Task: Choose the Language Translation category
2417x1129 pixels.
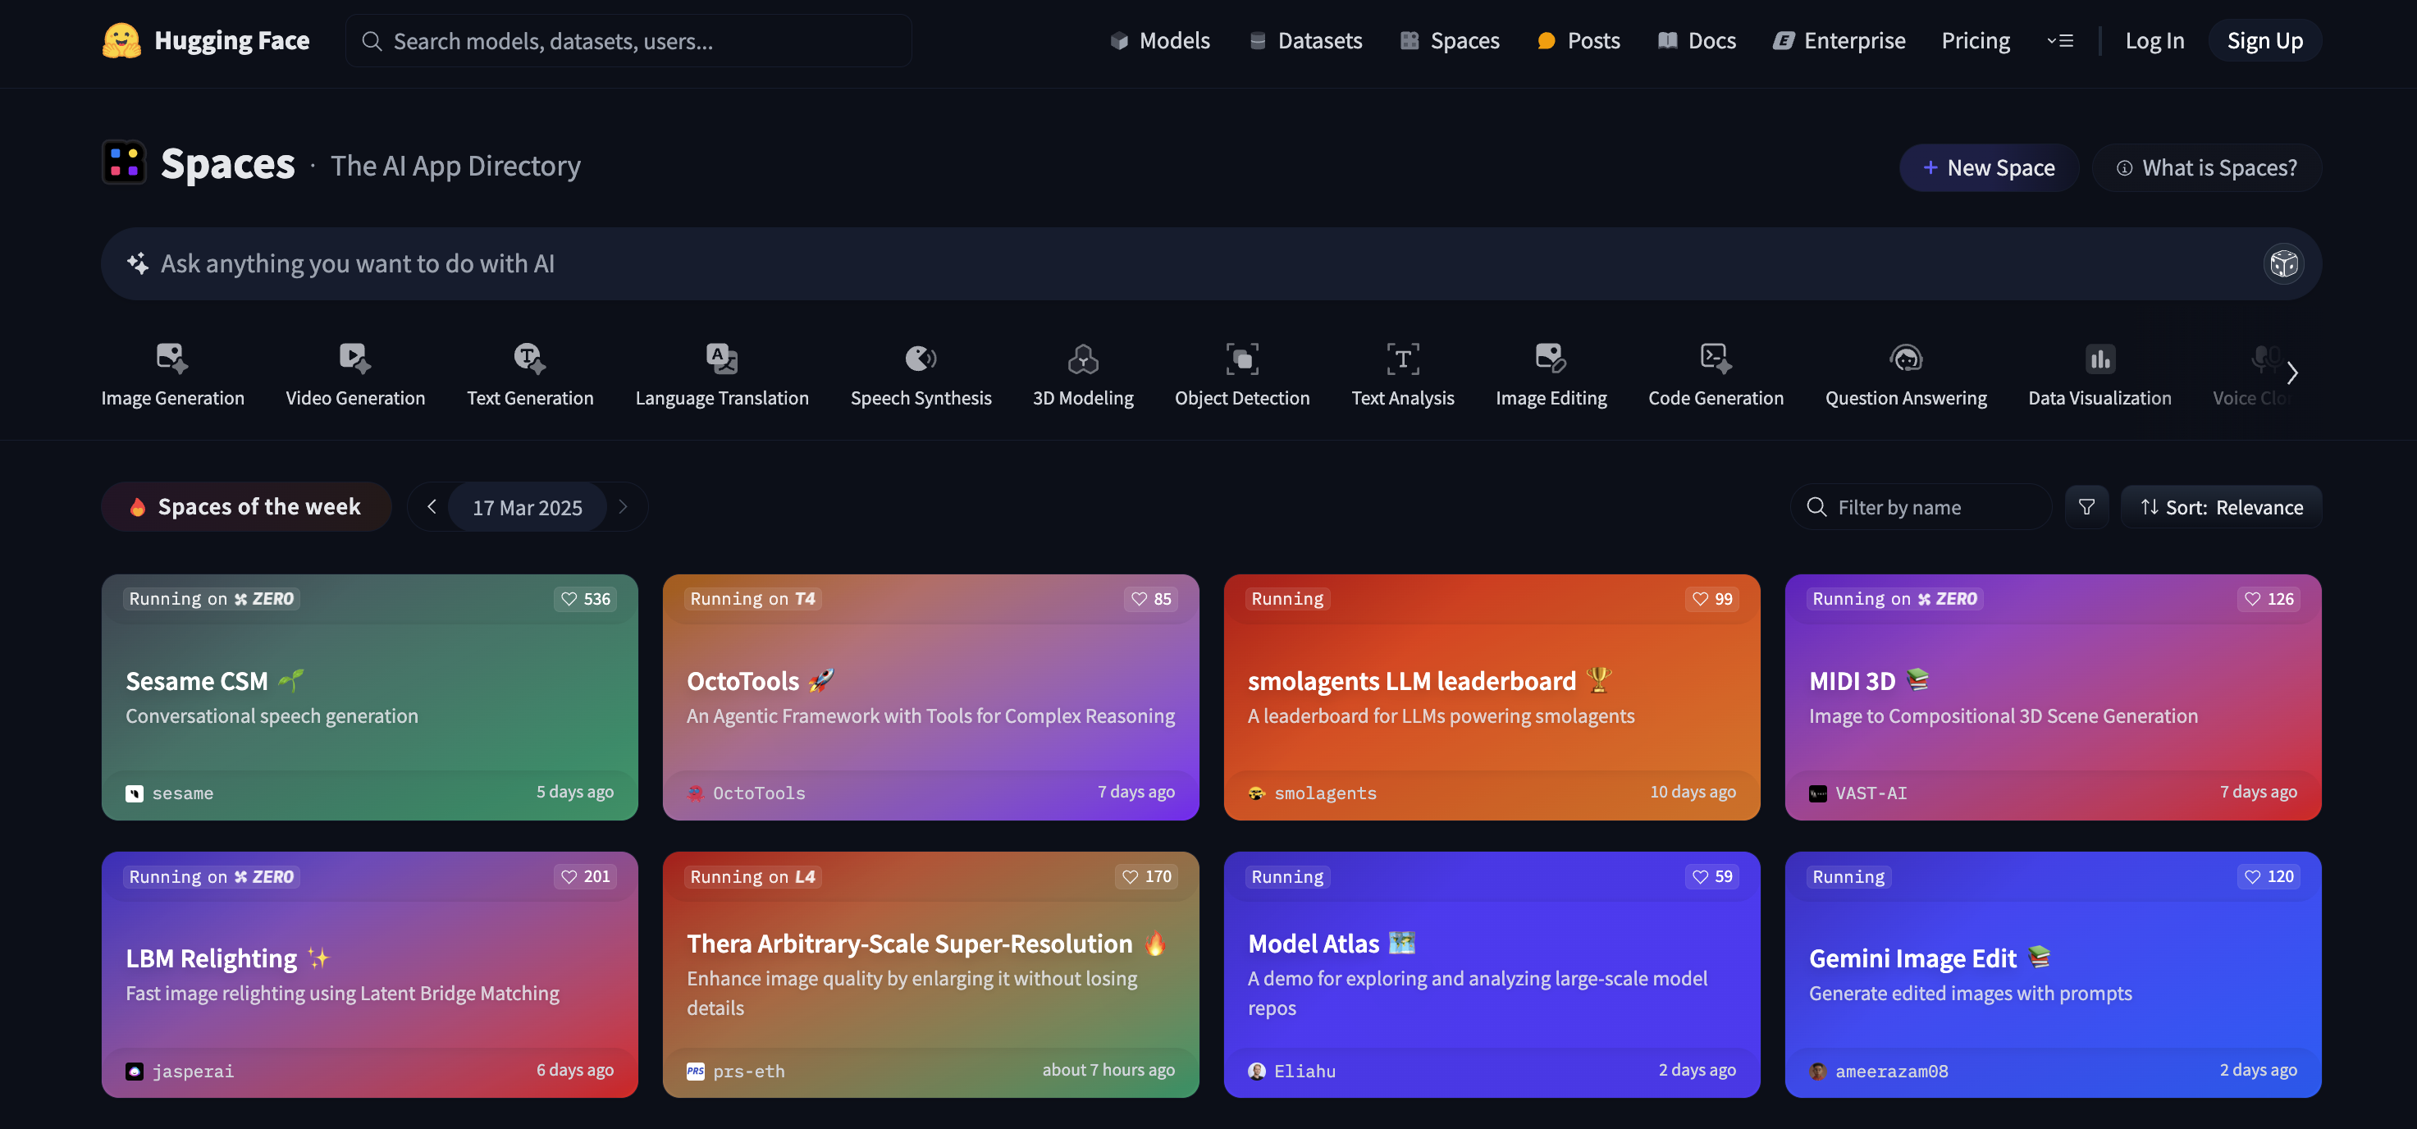Action: point(721,376)
